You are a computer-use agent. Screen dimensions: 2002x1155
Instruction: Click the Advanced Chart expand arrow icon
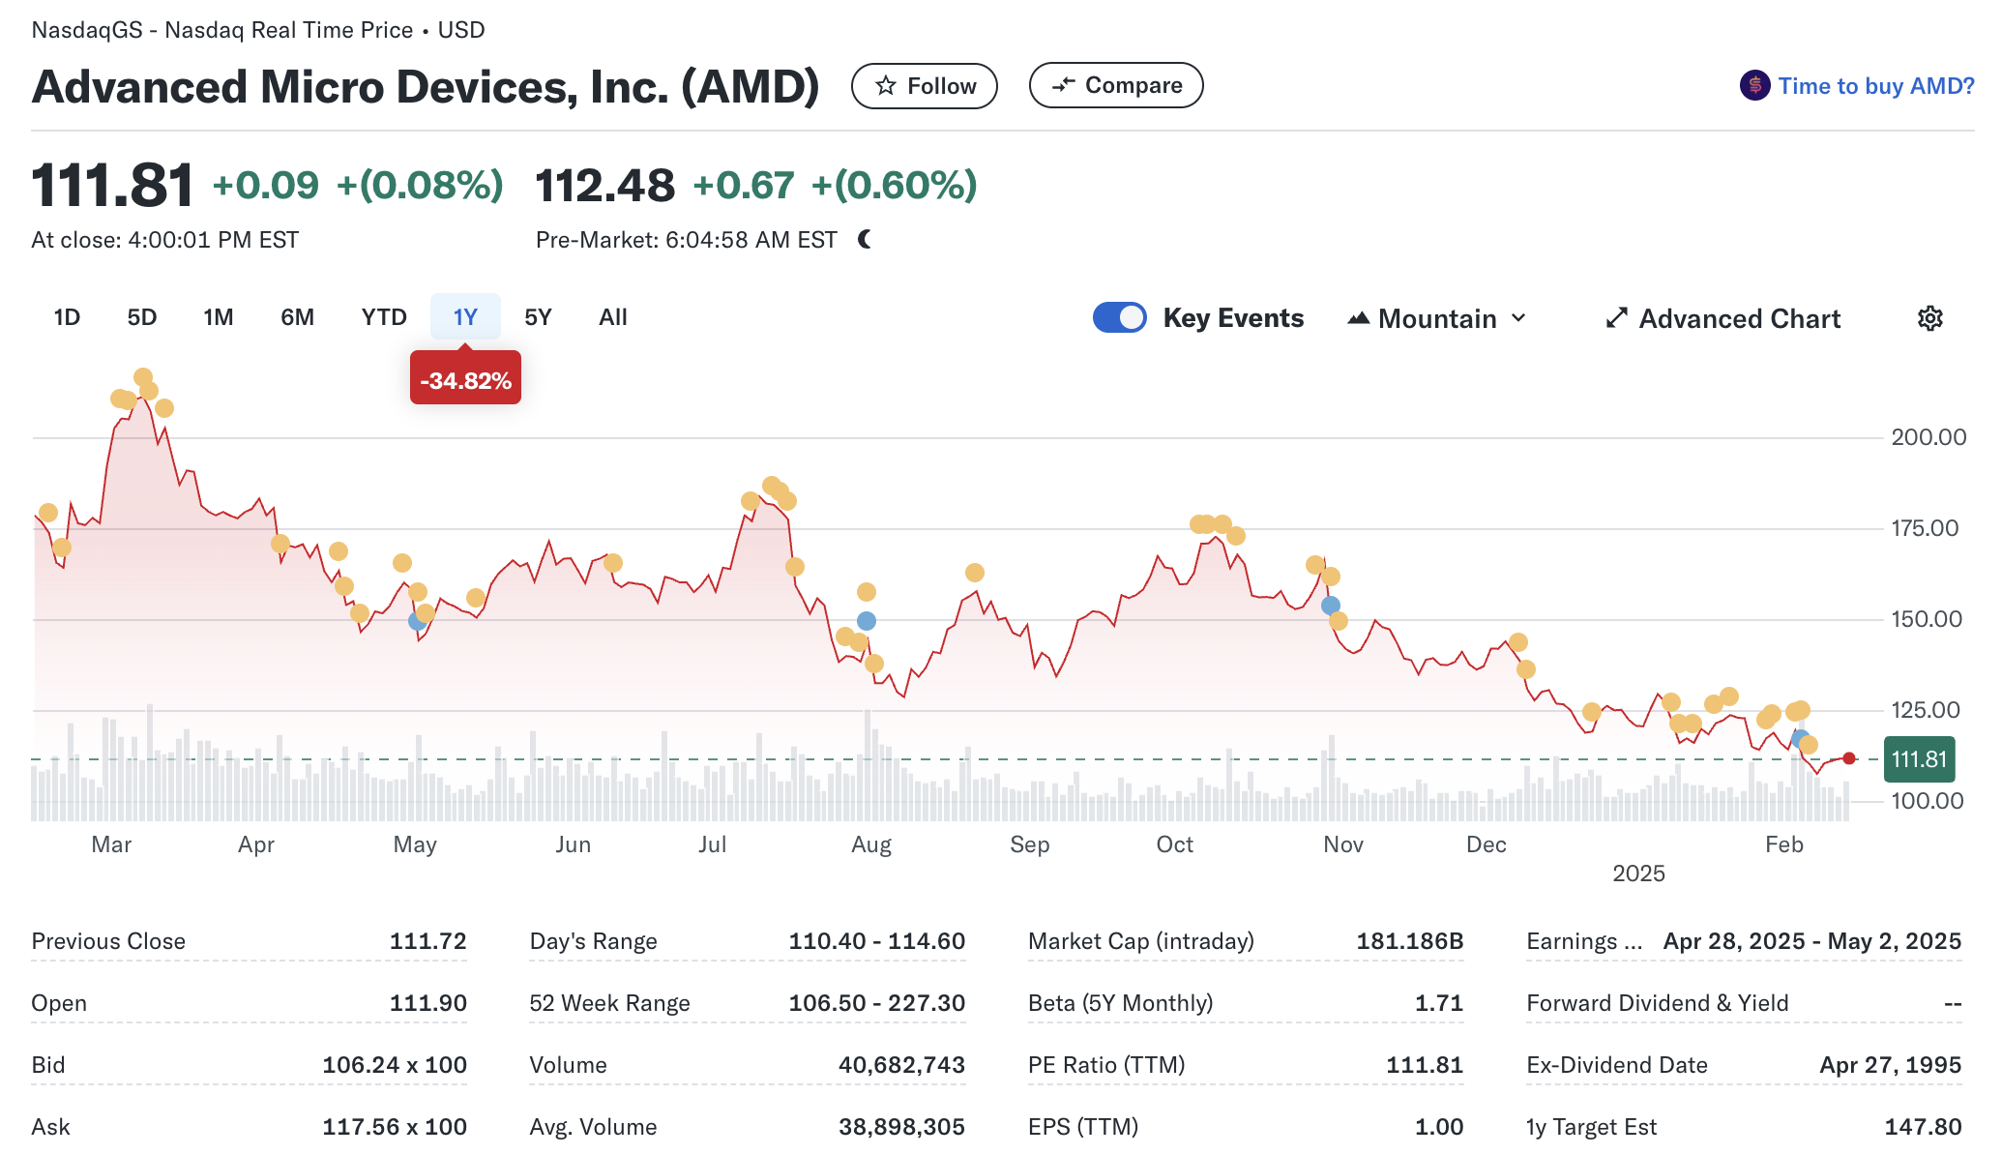(1616, 318)
